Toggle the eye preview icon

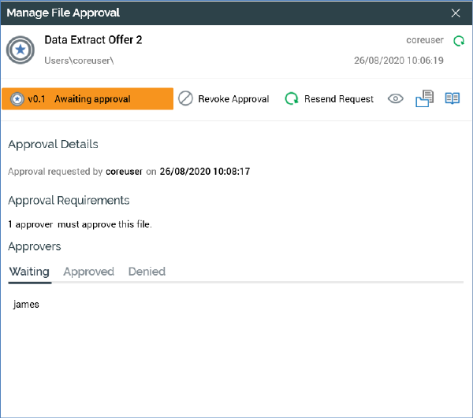click(x=396, y=99)
